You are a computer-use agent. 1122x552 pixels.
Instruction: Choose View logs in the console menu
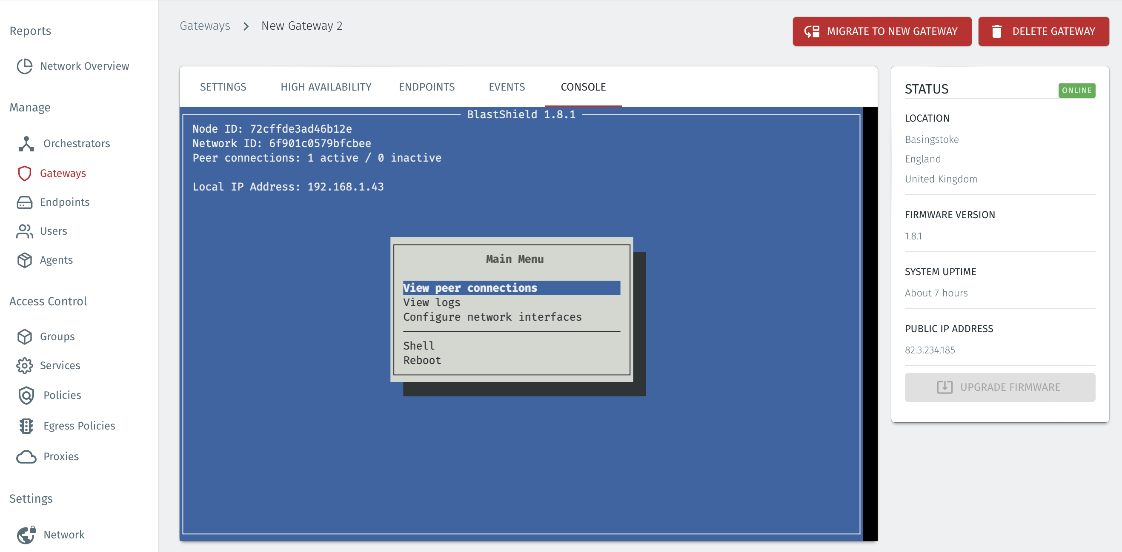[431, 302]
